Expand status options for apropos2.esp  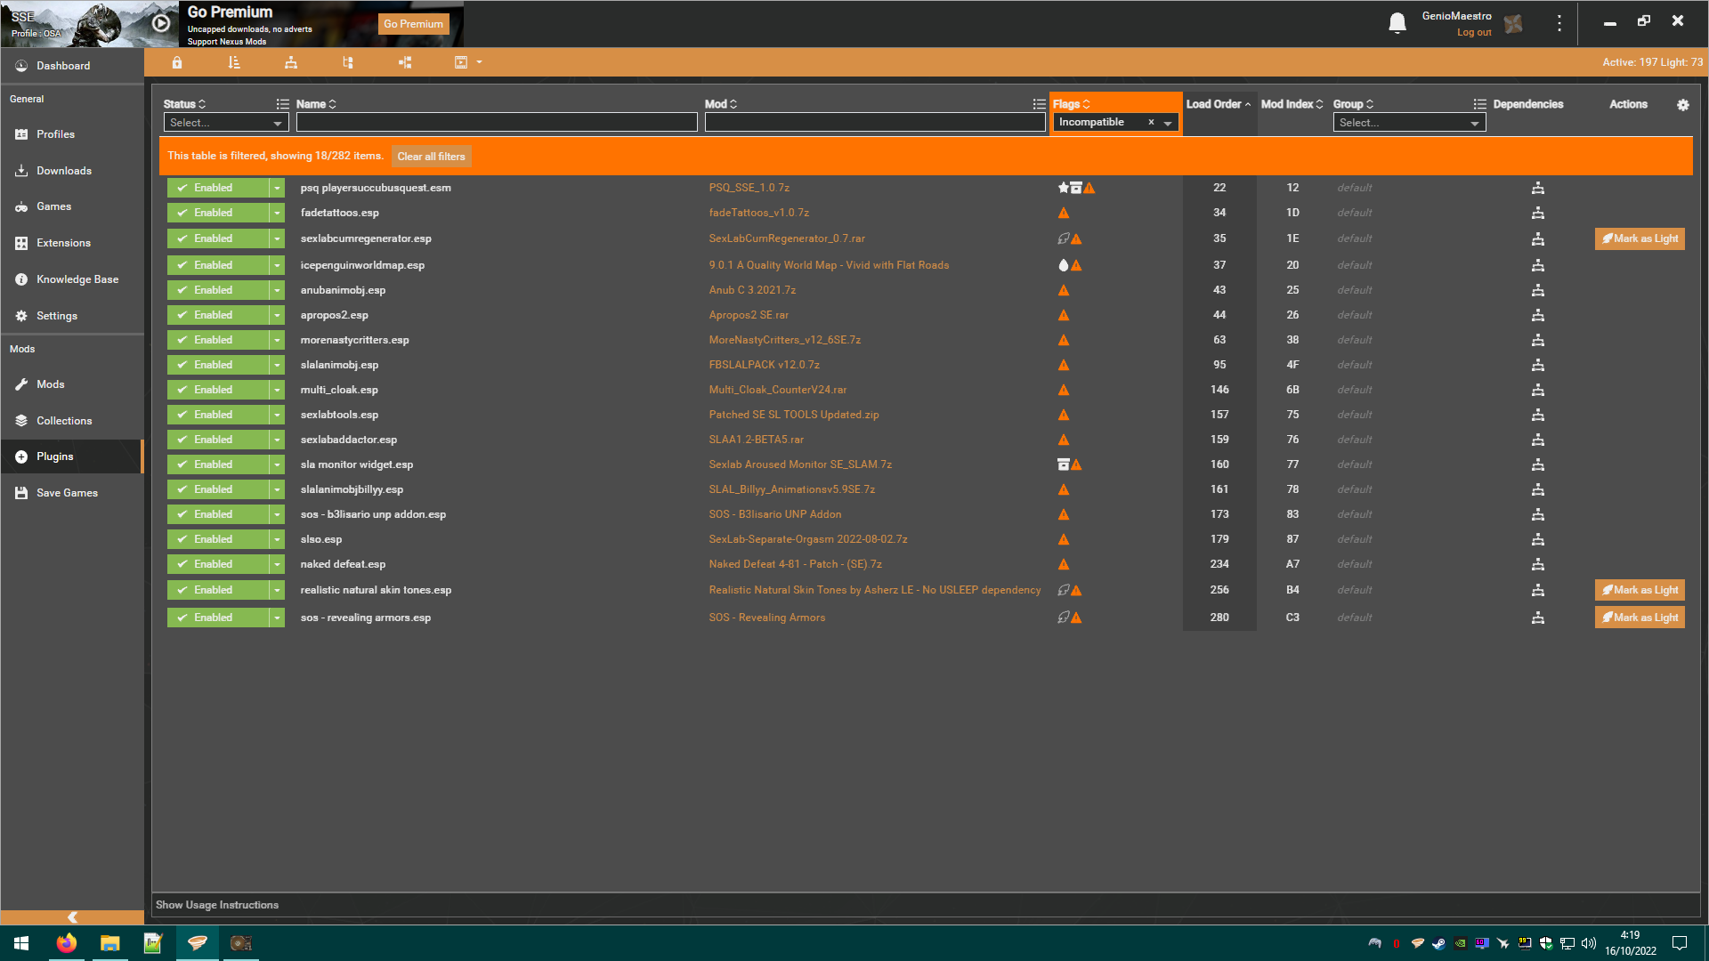[277, 315]
